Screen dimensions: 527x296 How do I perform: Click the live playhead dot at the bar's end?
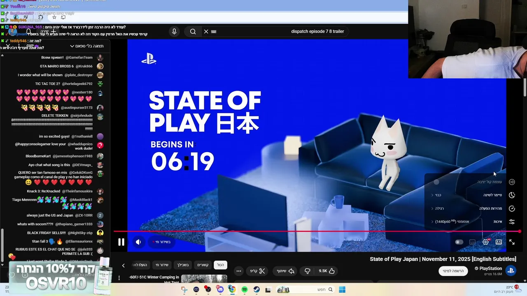(x=520, y=231)
